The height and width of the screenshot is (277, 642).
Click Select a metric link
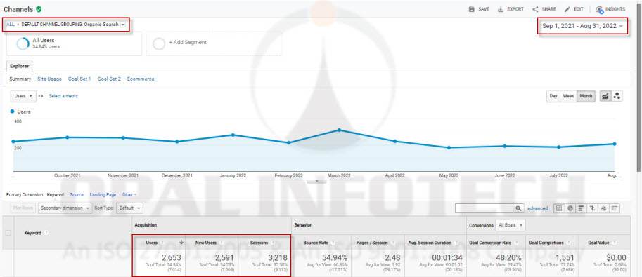pos(63,96)
